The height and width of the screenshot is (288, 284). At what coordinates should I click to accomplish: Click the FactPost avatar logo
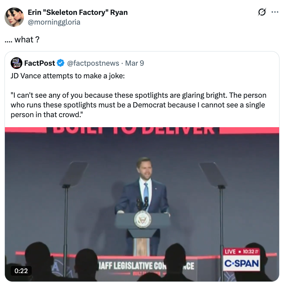coord(16,63)
